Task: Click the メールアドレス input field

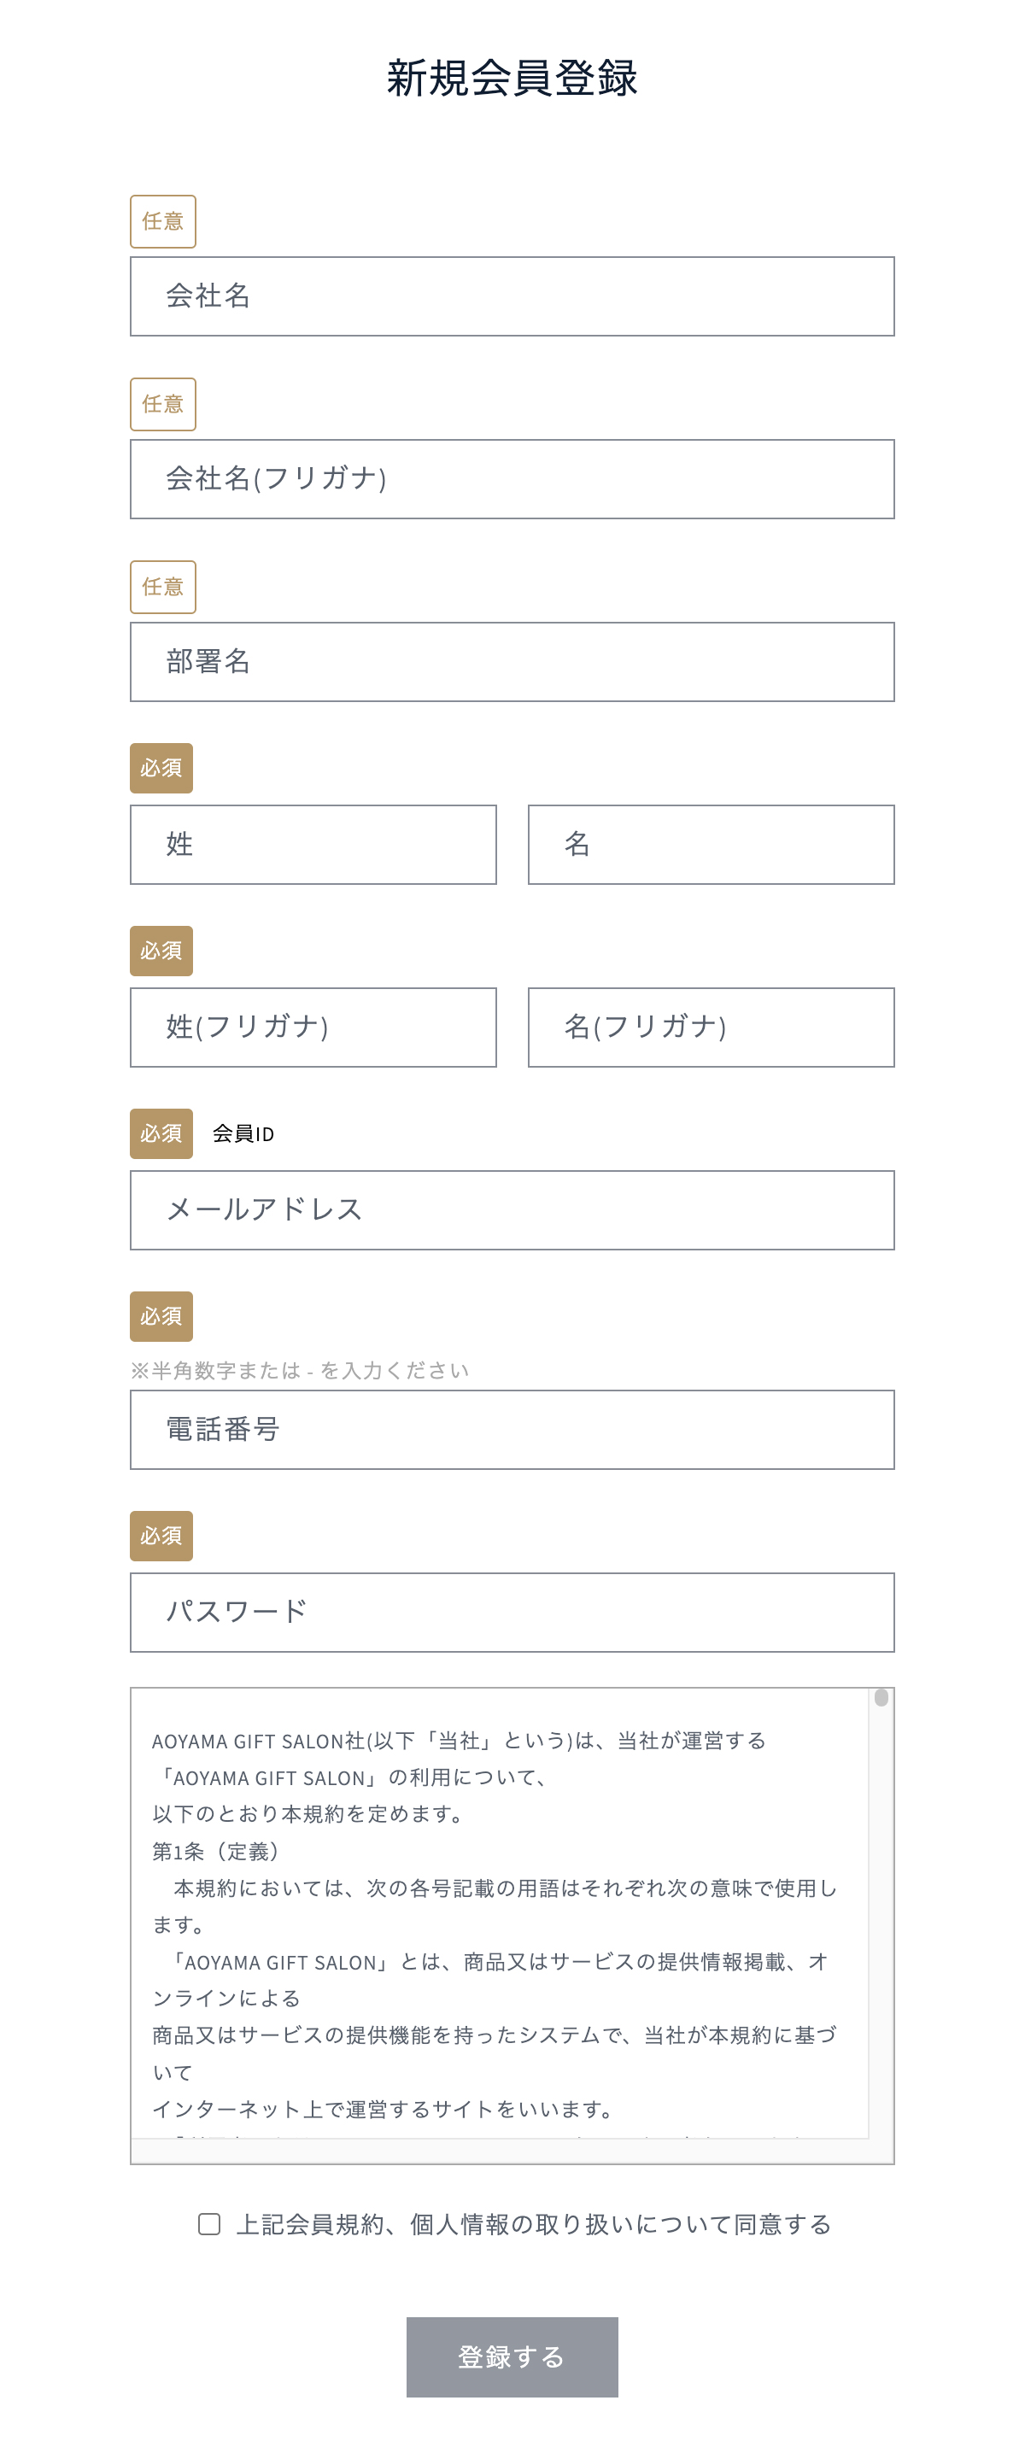Action: tap(512, 1209)
